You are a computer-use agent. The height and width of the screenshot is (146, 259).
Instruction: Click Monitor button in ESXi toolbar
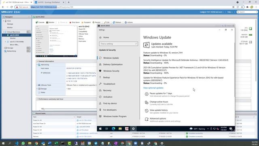(50, 22)
